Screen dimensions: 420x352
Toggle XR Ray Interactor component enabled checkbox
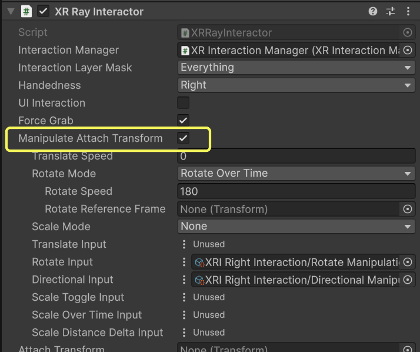pos(44,11)
